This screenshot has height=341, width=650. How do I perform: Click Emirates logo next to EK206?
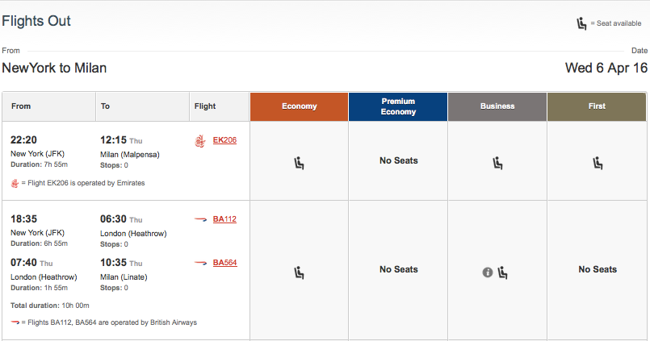[200, 141]
